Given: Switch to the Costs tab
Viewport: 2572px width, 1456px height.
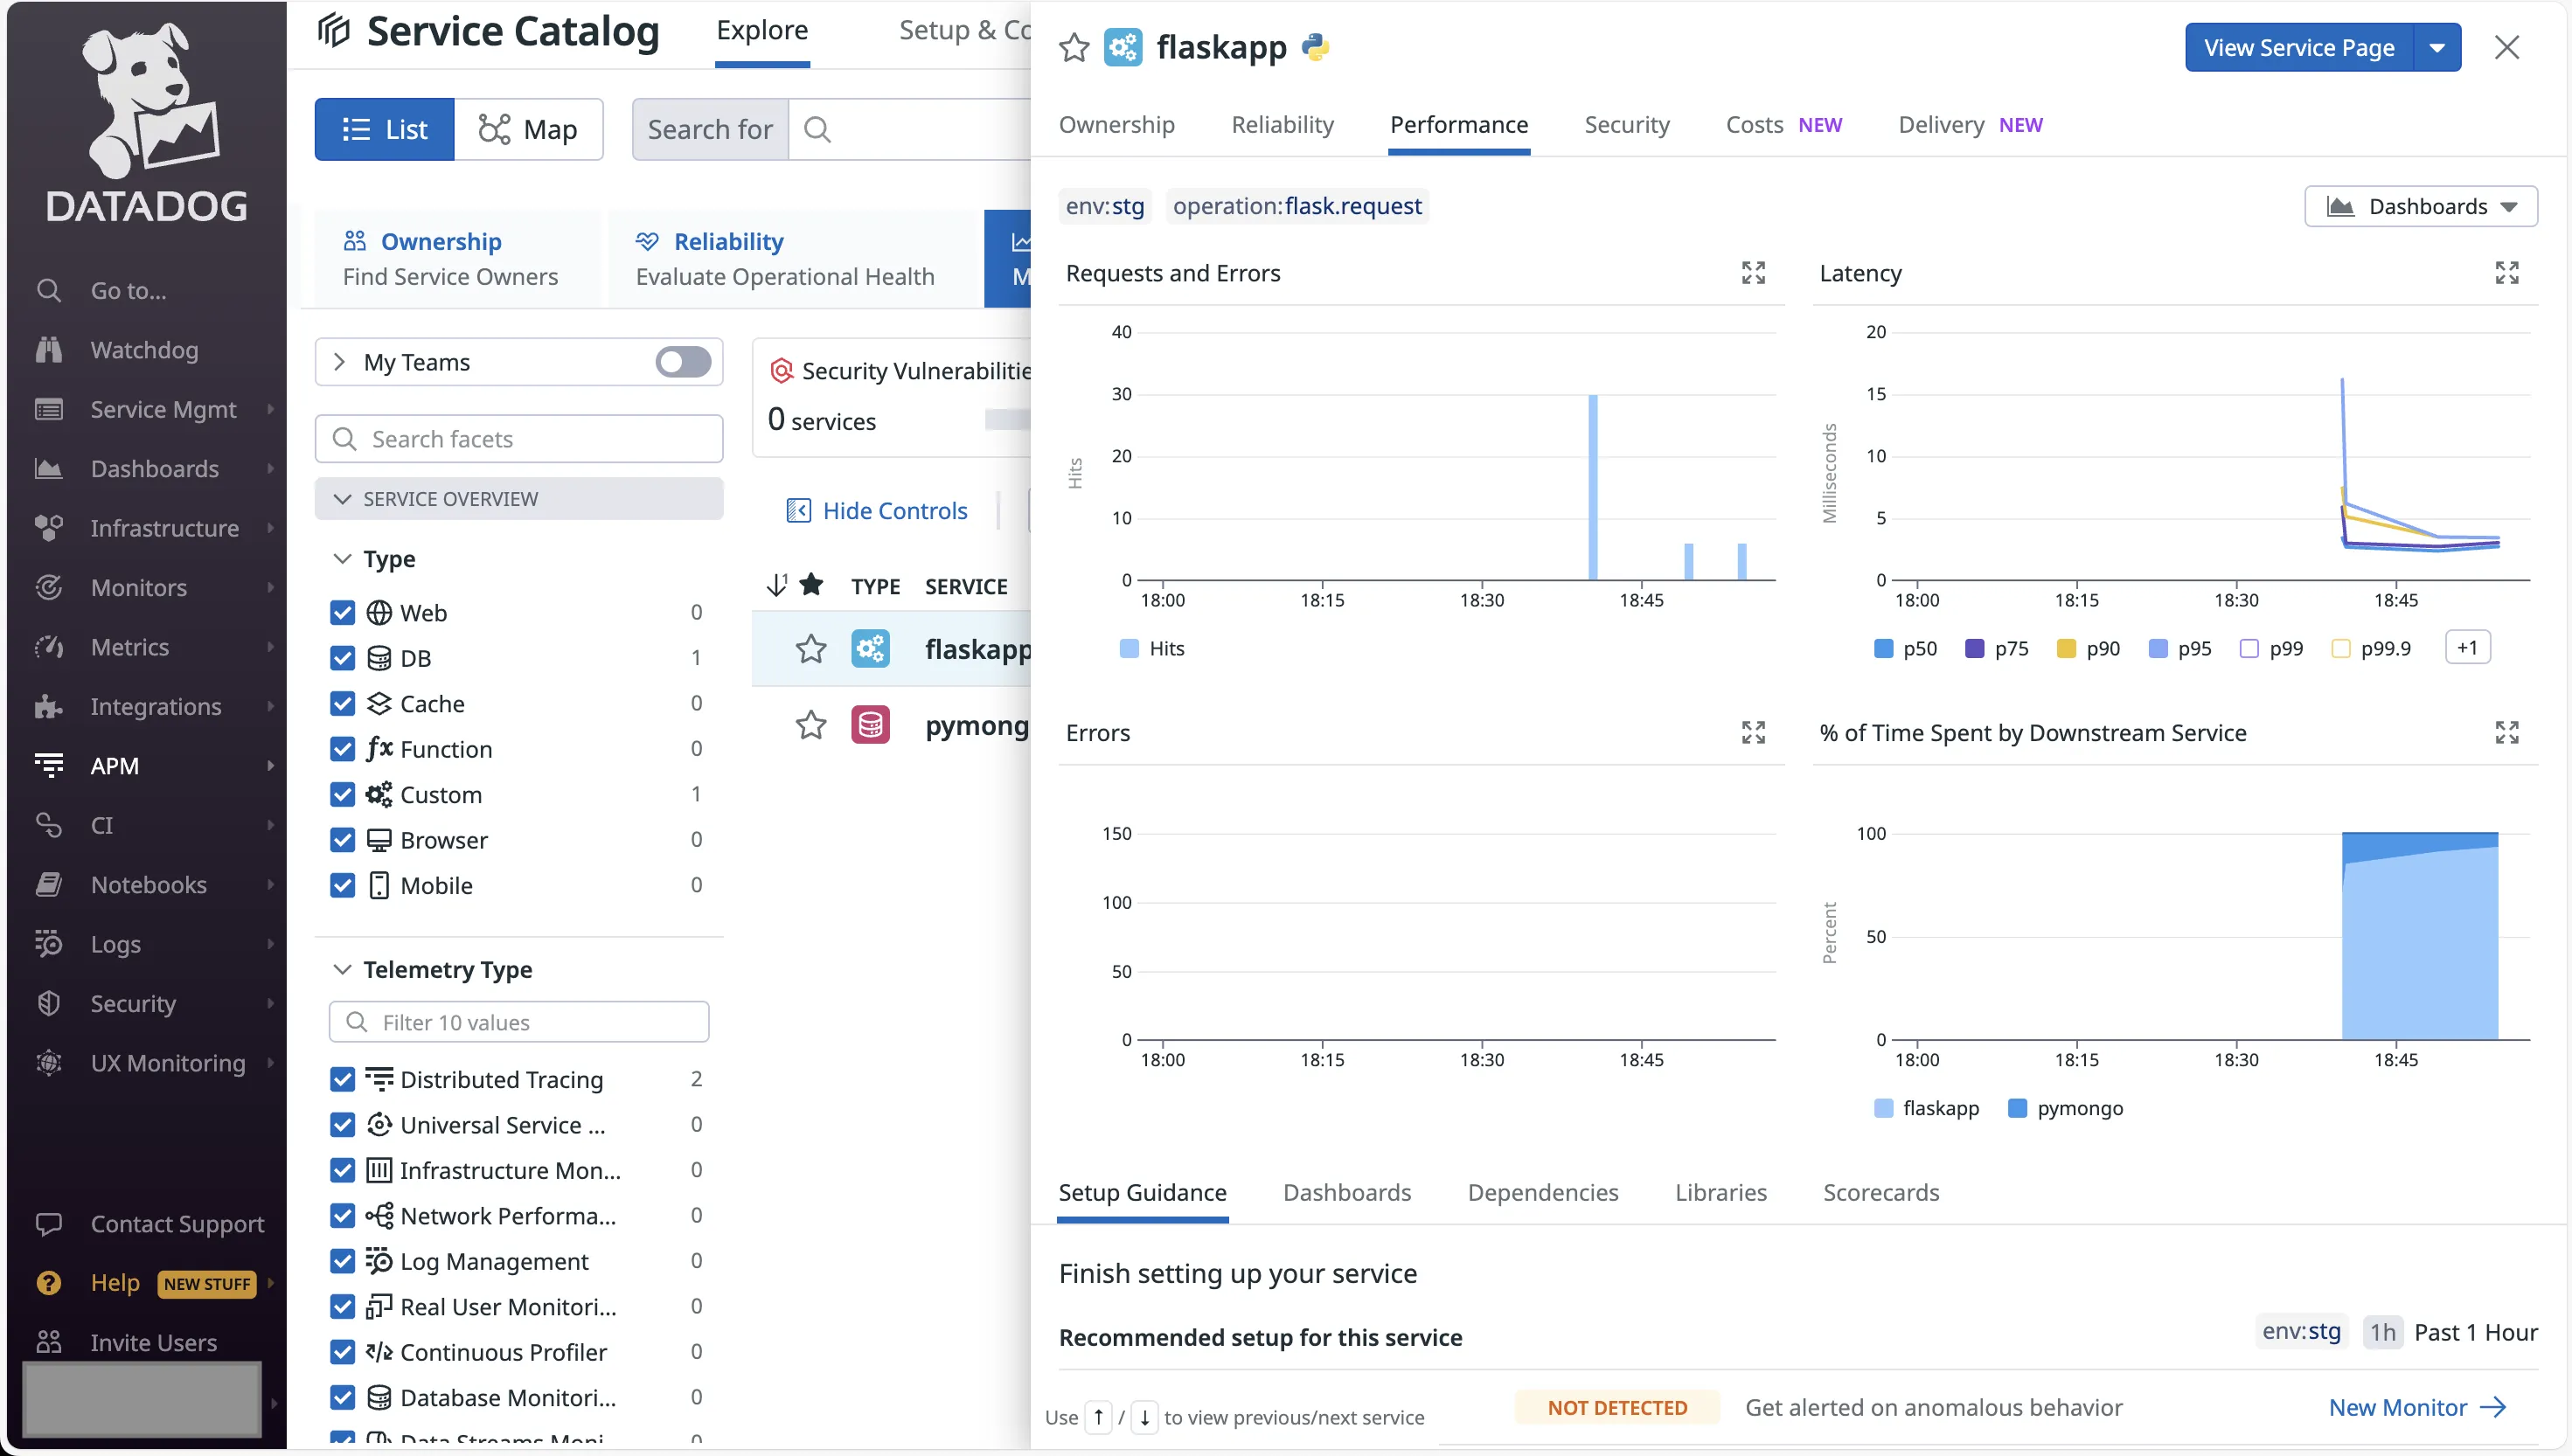Looking at the screenshot, I should coord(1753,124).
